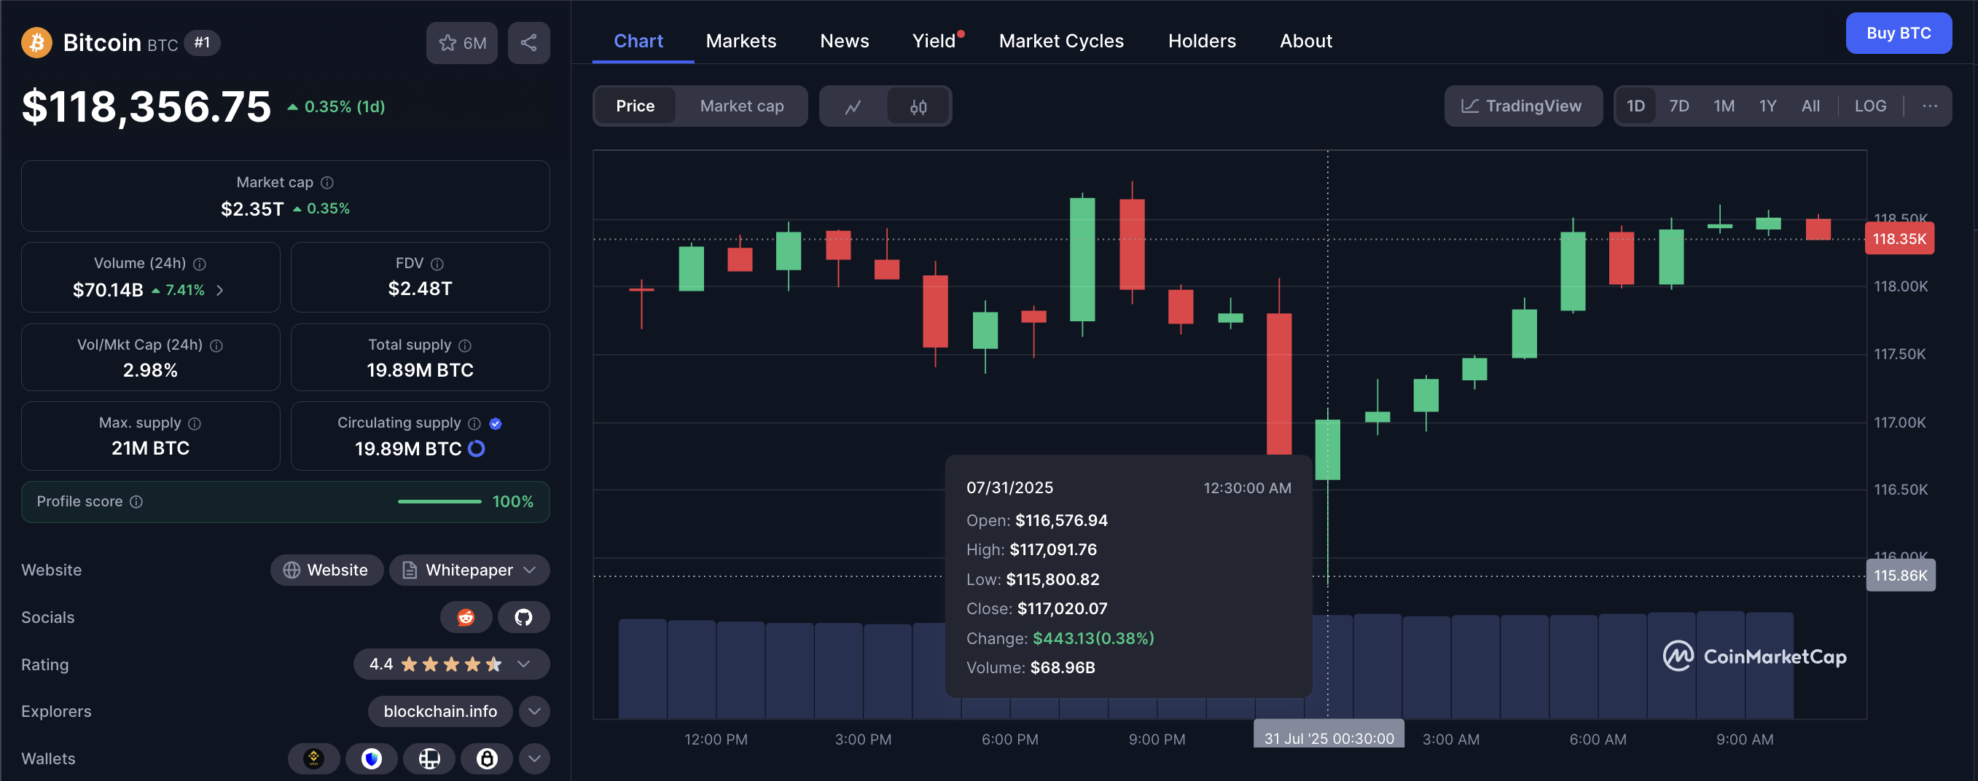The image size is (1978, 781).
Task: Click the Total supply info icon
Action: 464,345
